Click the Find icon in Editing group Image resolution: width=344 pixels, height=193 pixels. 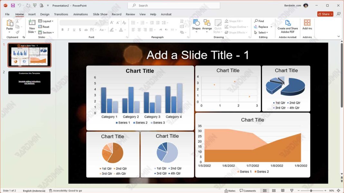click(259, 21)
